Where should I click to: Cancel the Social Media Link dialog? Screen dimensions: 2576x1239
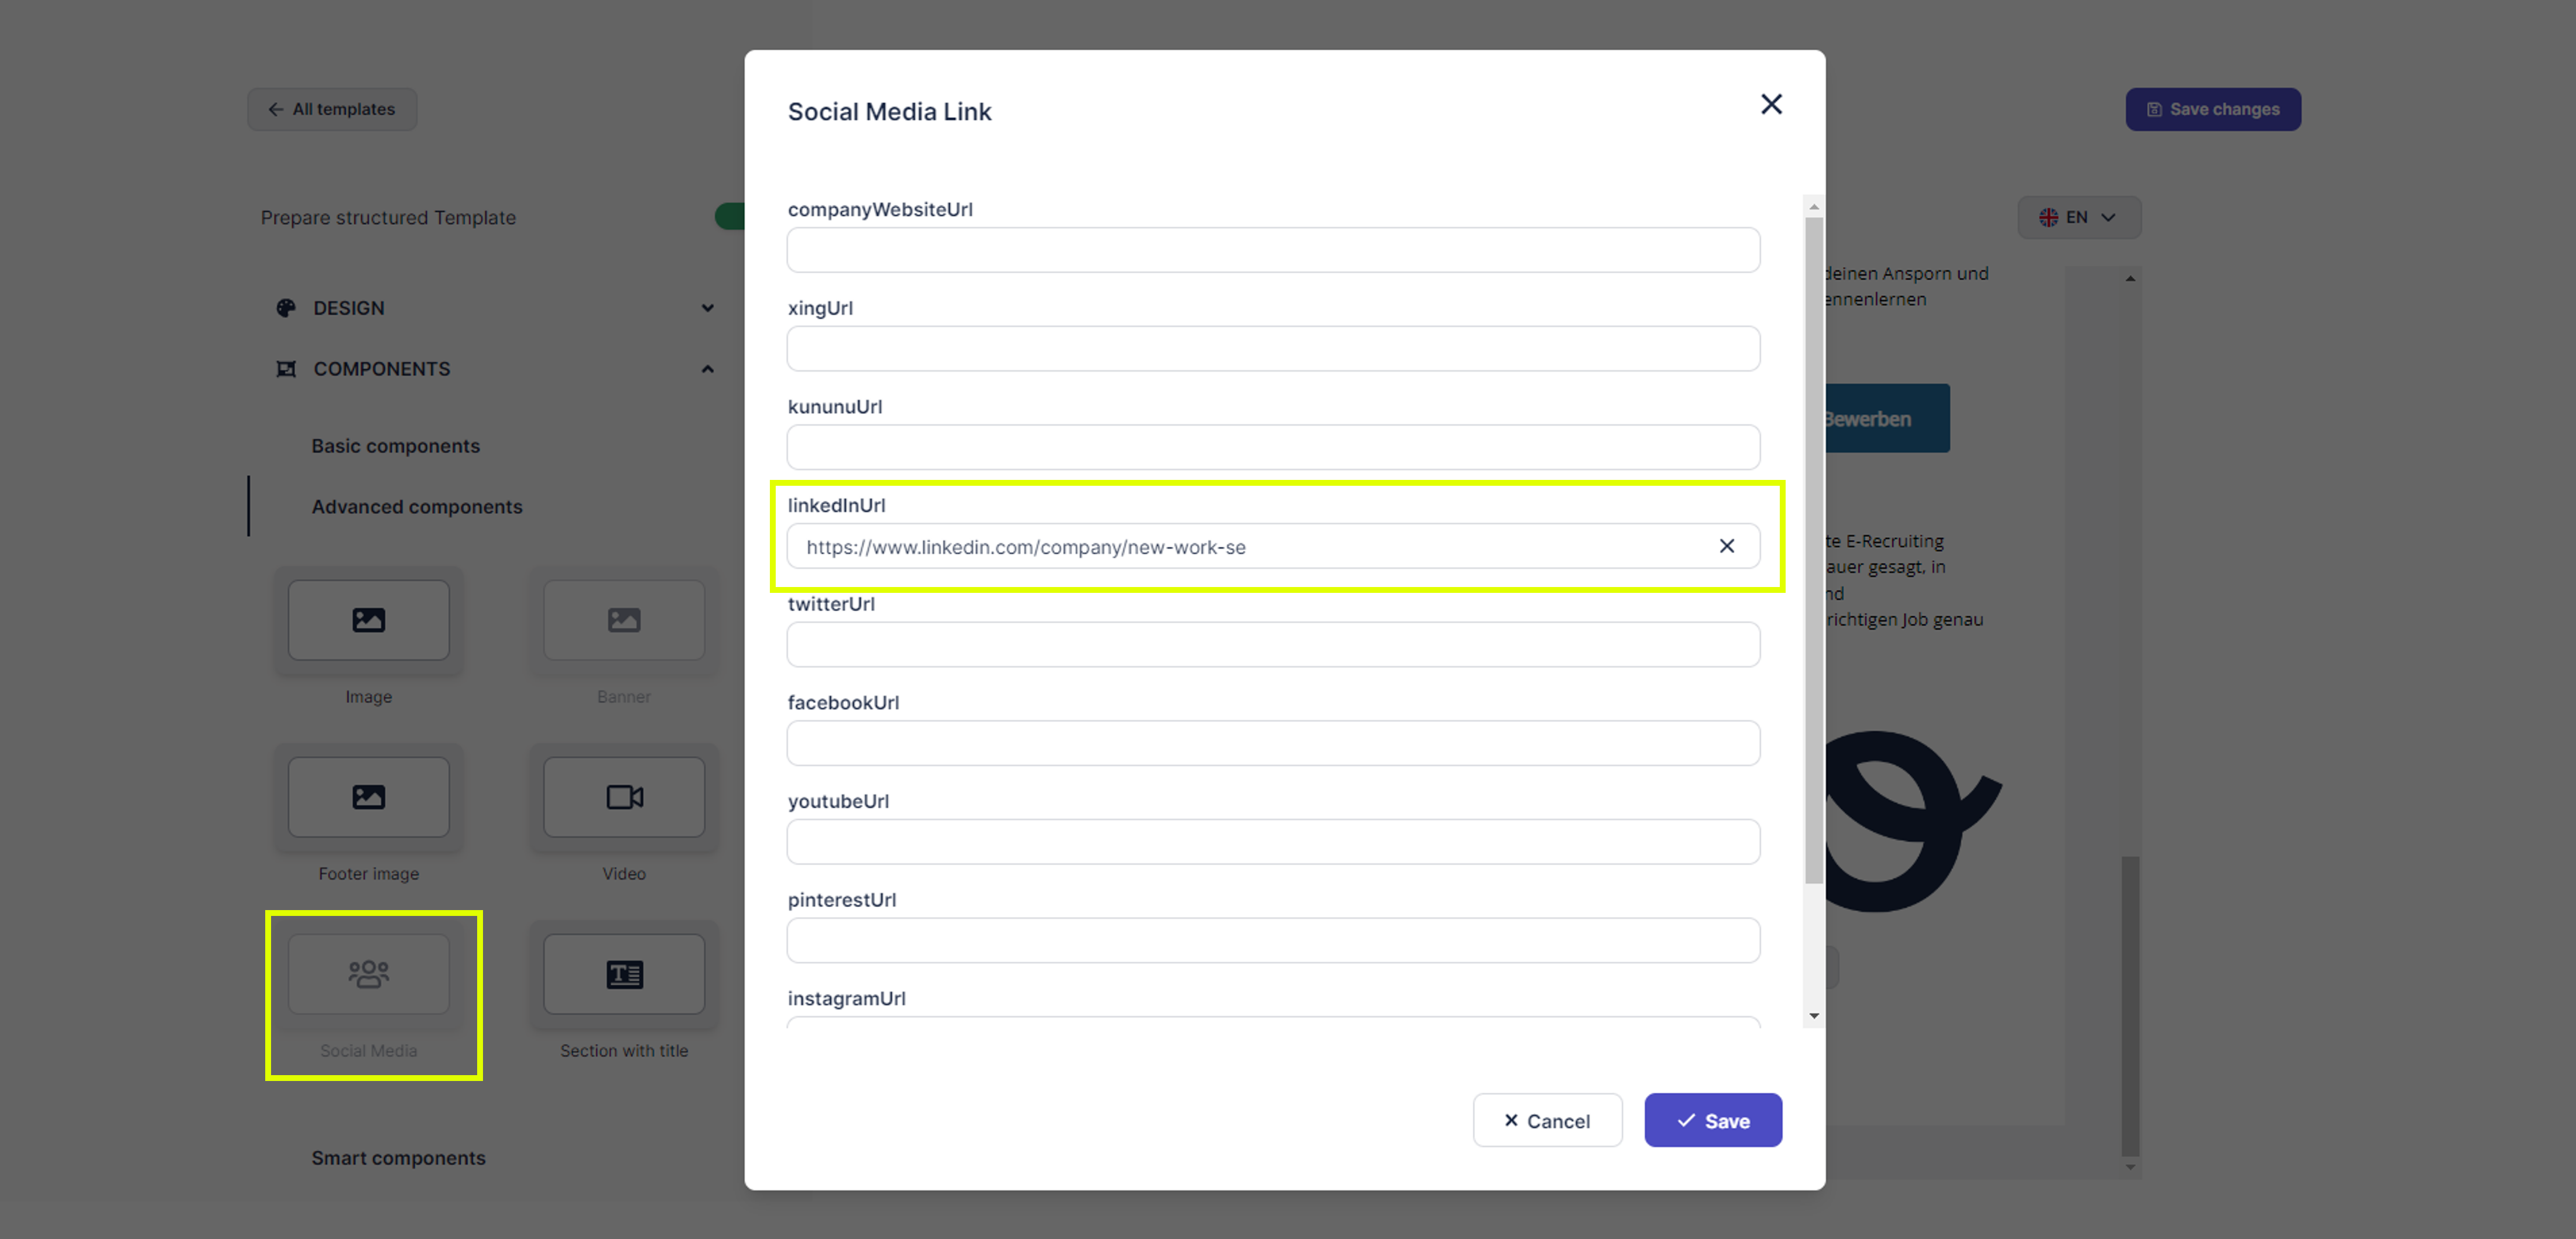(x=1546, y=1121)
